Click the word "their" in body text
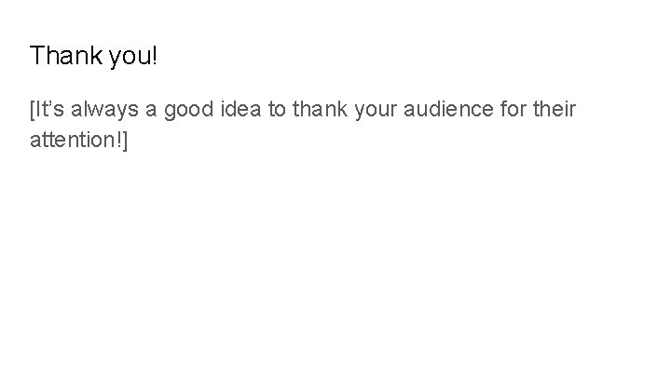Screen dimensions: 671x377 (554, 111)
